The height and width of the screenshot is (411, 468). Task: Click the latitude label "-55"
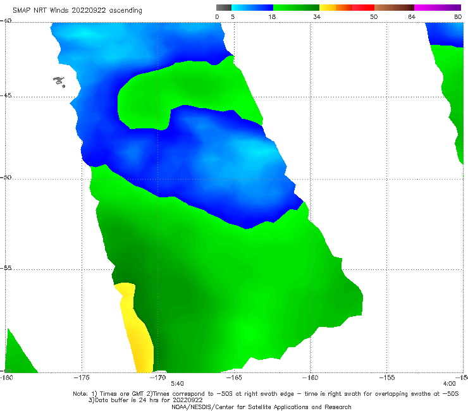pyautogui.click(x=6, y=268)
